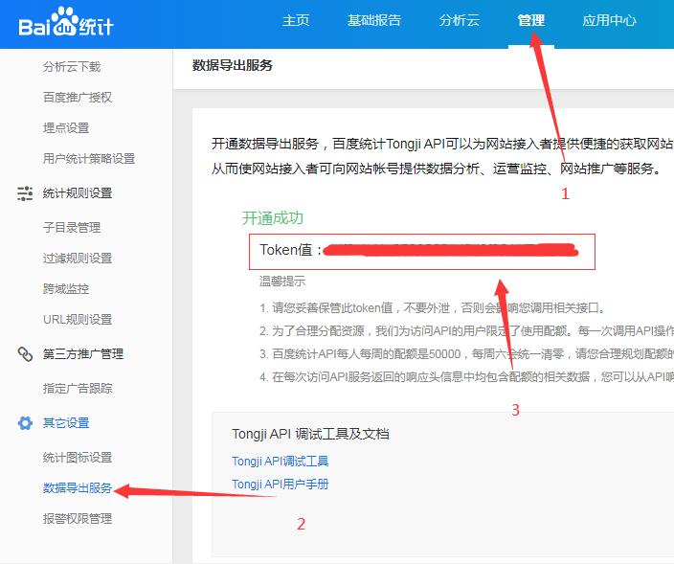Click the 温馨提示 label
This screenshot has height=564, width=674.
(x=282, y=282)
